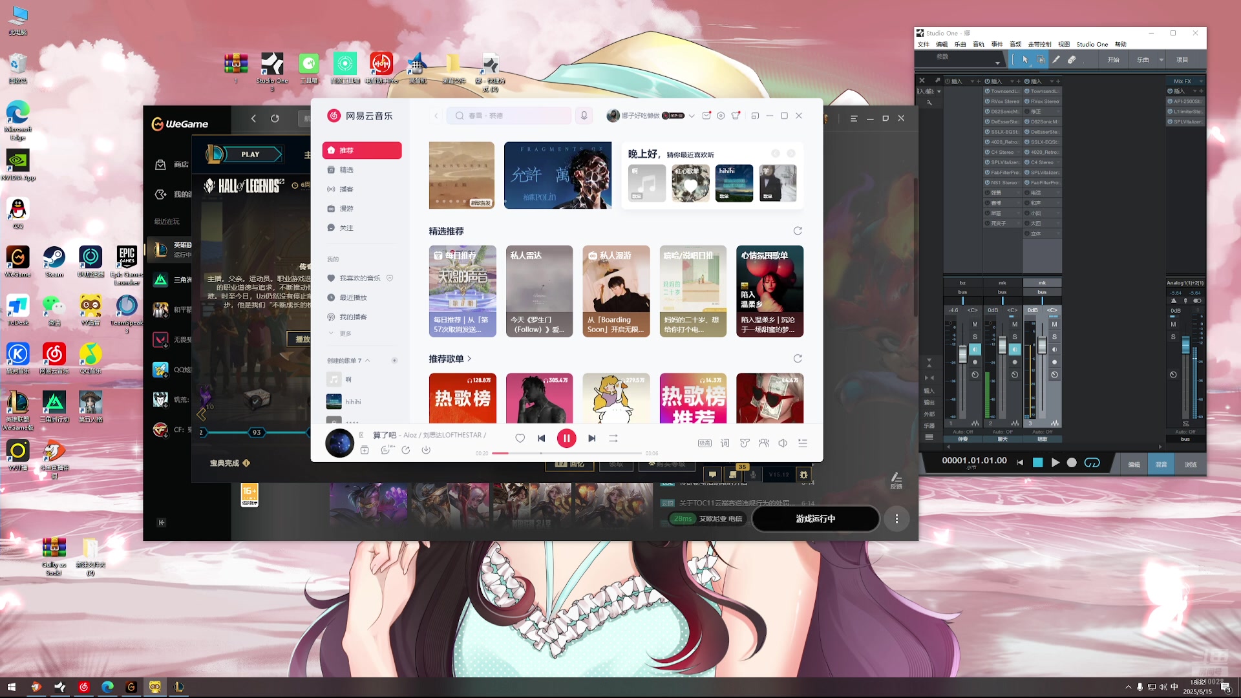Open 每日推荐 card
Viewport: 1241px width, 698px height.
(x=462, y=291)
